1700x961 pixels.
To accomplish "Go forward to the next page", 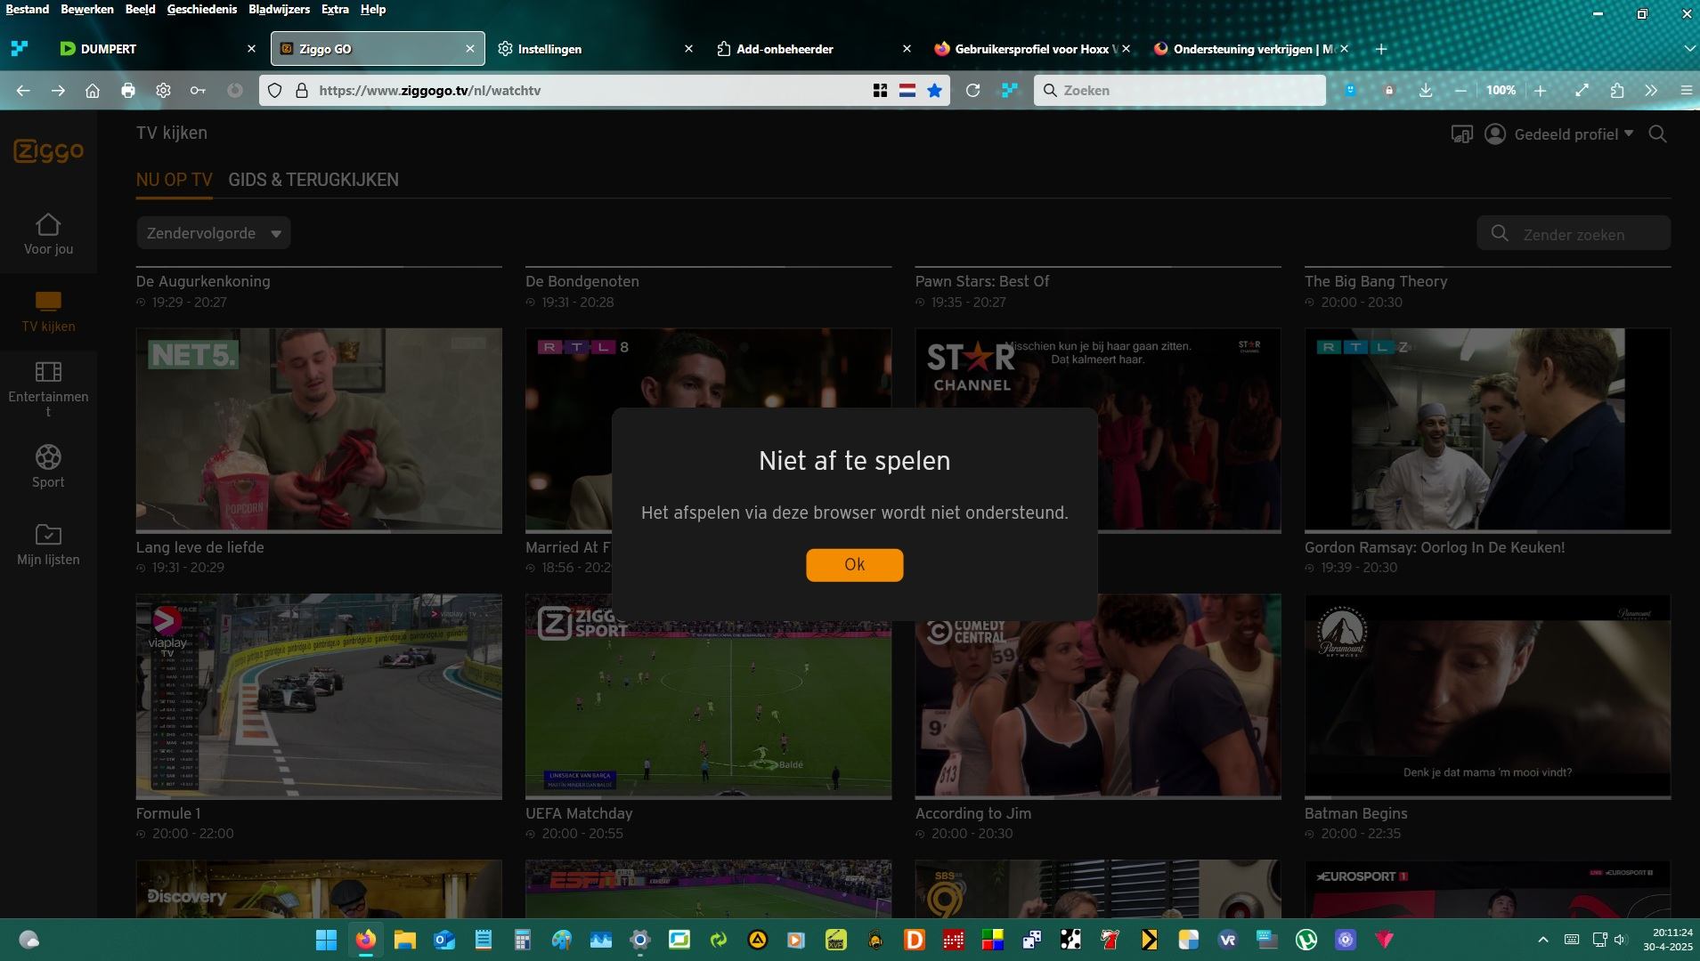I will pos(58,90).
